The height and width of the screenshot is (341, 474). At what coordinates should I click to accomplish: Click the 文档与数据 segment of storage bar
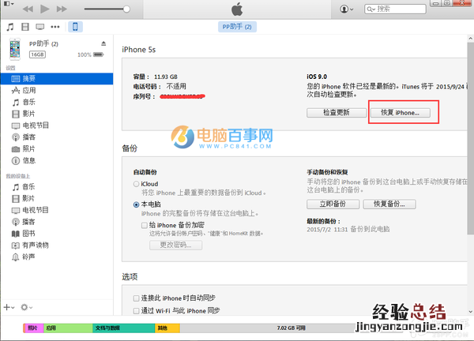(124, 328)
